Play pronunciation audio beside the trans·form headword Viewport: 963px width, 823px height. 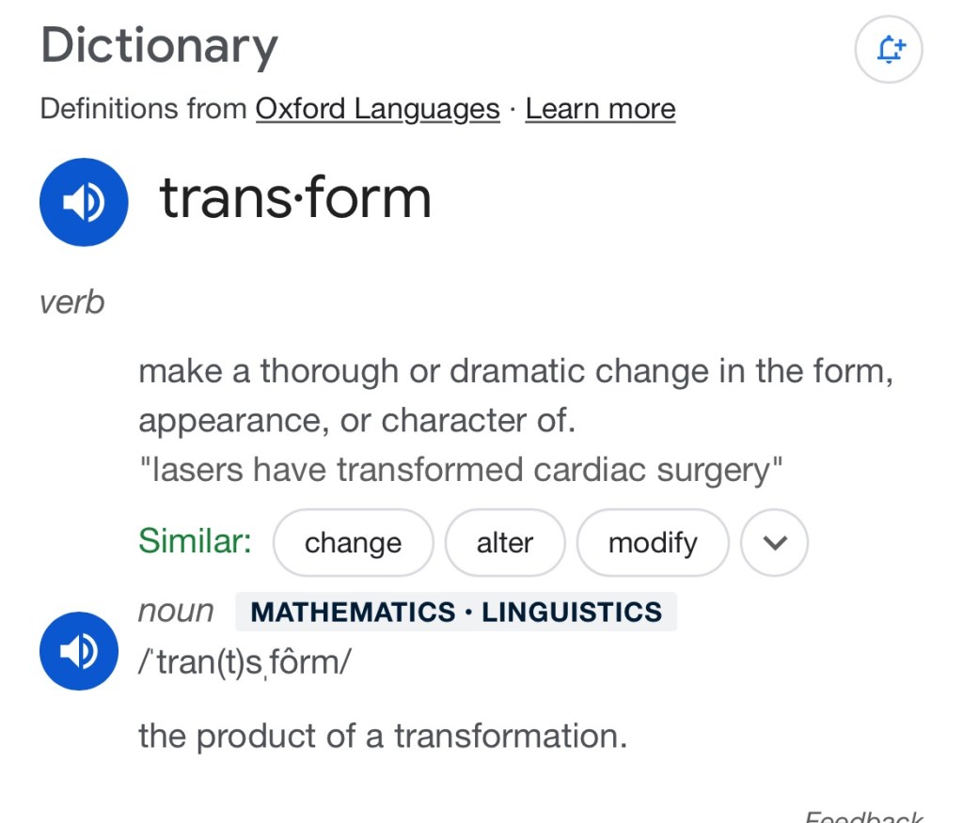tap(84, 202)
